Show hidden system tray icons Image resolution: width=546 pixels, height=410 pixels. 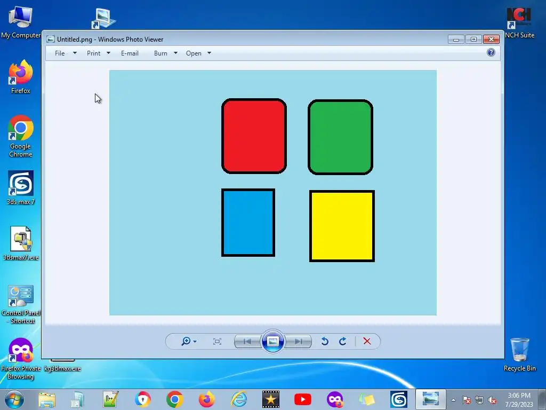tap(453, 400)
